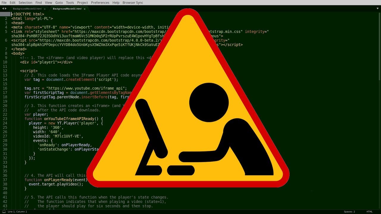
Task: Click the next tab right arrow
Action: click(x=6, y=9)
